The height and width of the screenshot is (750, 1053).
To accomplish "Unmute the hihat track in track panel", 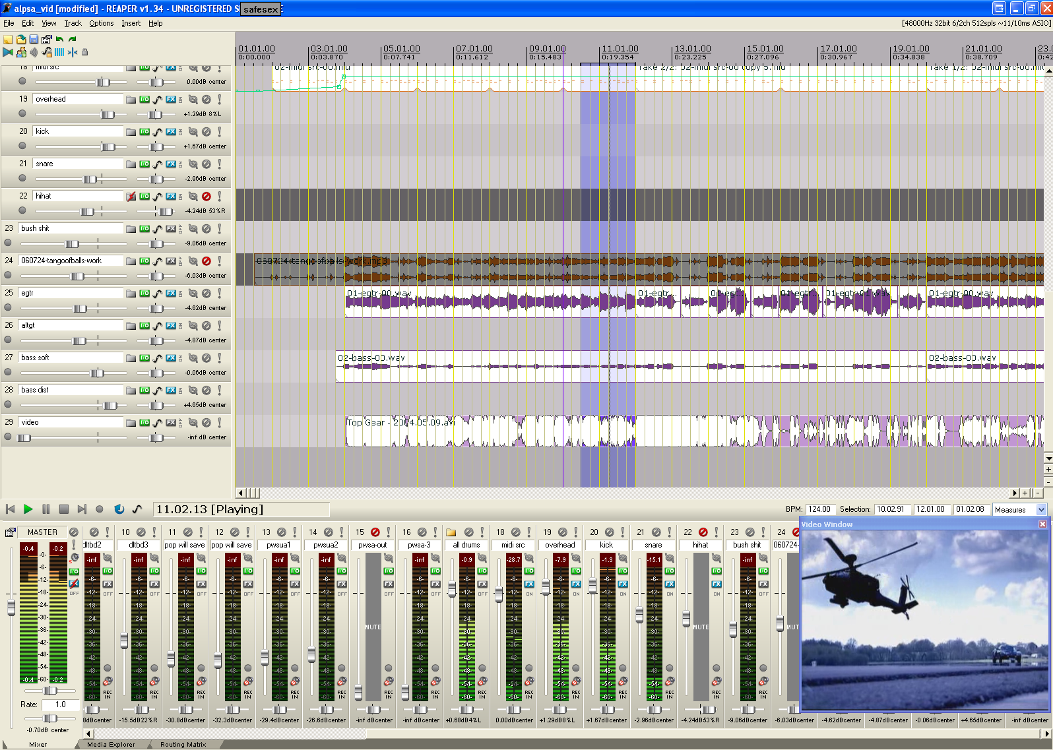I will click(x=207, y=197).
